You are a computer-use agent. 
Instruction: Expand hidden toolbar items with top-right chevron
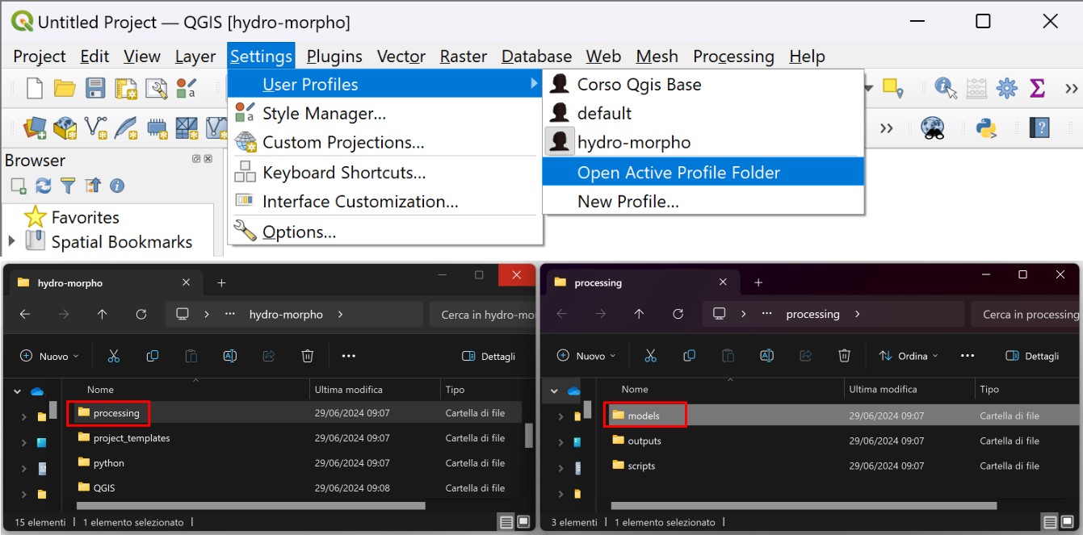tap(1071, 88)
